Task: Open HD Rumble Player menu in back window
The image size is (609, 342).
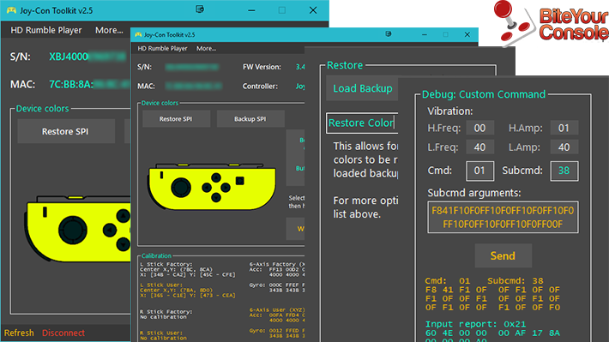Action: click(45, 30)
